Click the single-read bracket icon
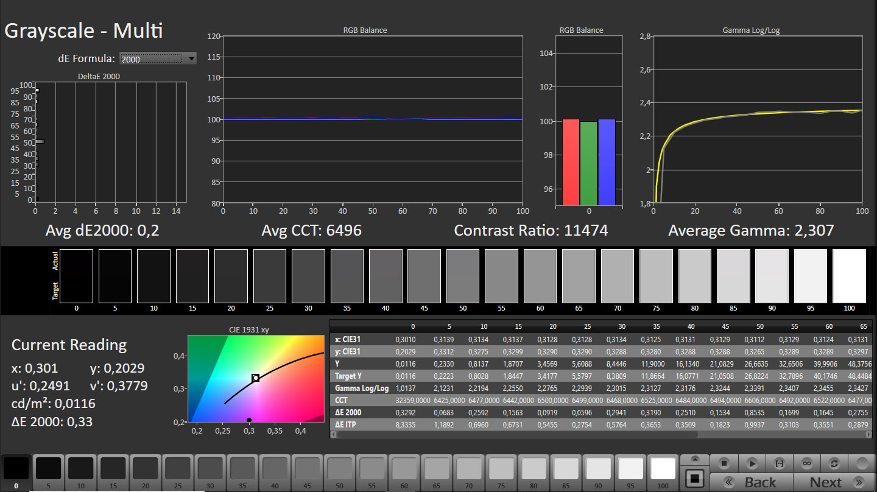This screenshot has height=492, width=877. [x=779, y=463]
